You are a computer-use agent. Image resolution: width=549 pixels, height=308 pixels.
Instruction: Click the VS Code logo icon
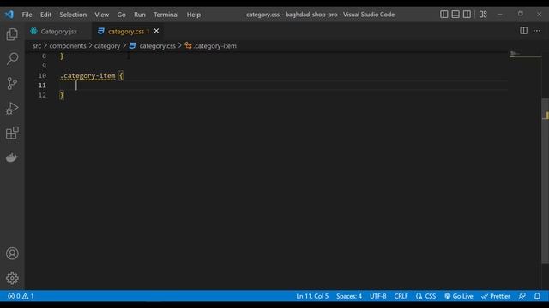tap(9, 15)
